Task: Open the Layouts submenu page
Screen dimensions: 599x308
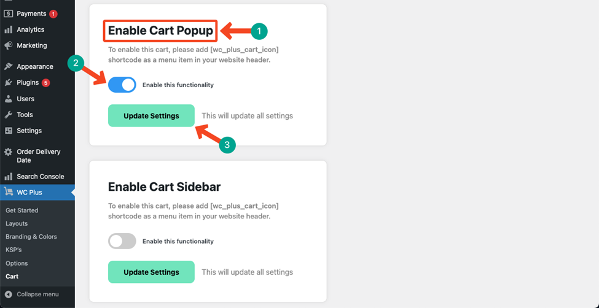Action: coord(17,224)
